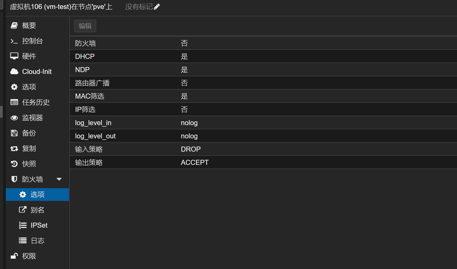Click the 复制 replication retweet icon

(x=14, y=148)
